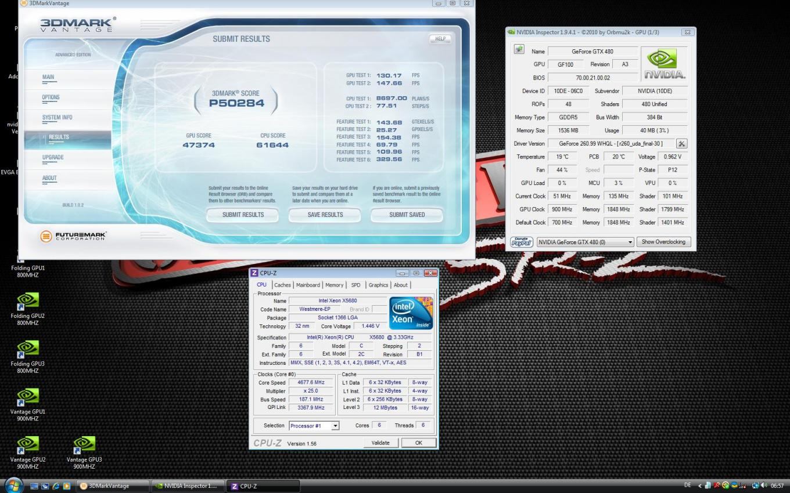Screen dimensions: 790x493
Task: Click the volume speaker tray icon
Action: point(764,485)
